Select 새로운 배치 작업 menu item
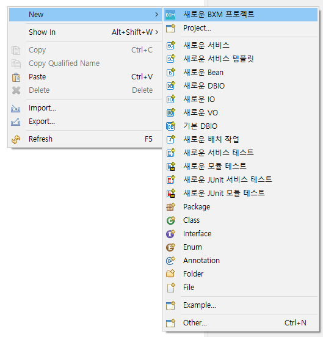The width and height of the screenshot is (323, 337). [x=241, y=139]
